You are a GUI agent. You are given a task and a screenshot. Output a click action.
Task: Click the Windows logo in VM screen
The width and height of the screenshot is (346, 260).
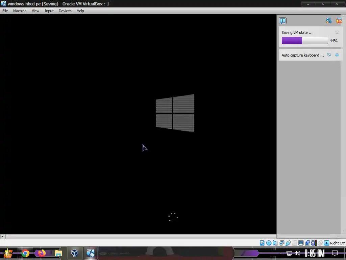coord(175,113)
